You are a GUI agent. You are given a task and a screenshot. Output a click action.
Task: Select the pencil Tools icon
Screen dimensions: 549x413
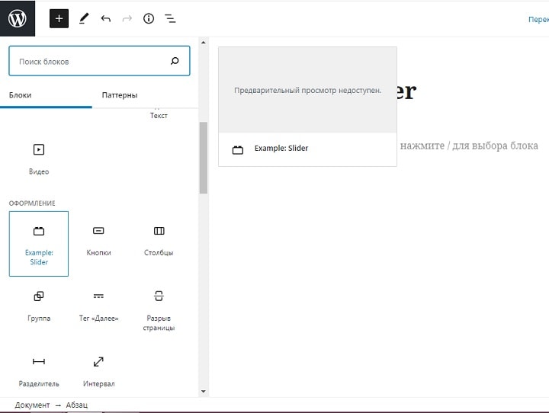click(84, 18)
